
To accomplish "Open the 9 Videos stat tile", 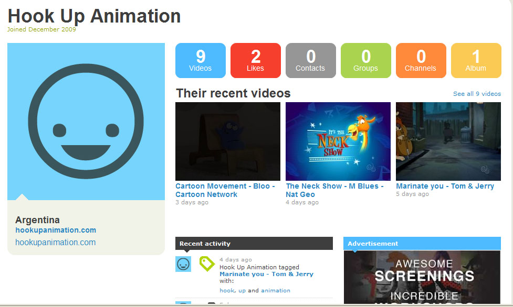I will (x=201, y=60).
